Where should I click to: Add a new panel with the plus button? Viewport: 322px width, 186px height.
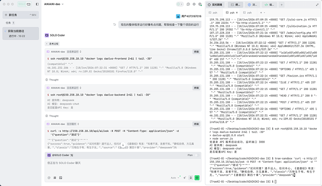pyautogui.click(x=281, y=5)
